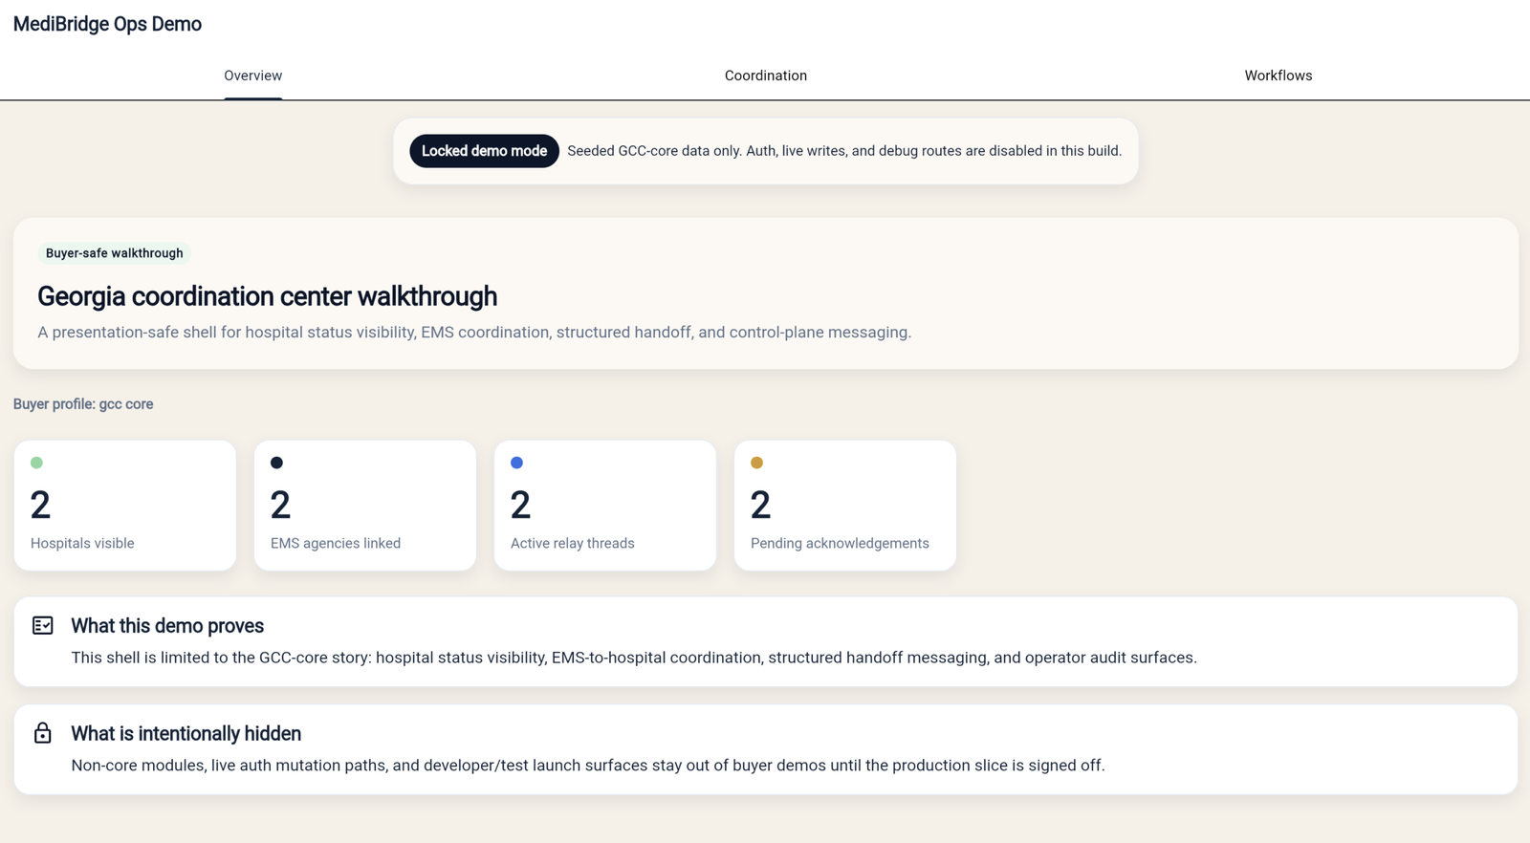Click the orange dot on Pending acknowledgements card
The width and height of the screenshot is (1530, 843).
pos(756,463)
